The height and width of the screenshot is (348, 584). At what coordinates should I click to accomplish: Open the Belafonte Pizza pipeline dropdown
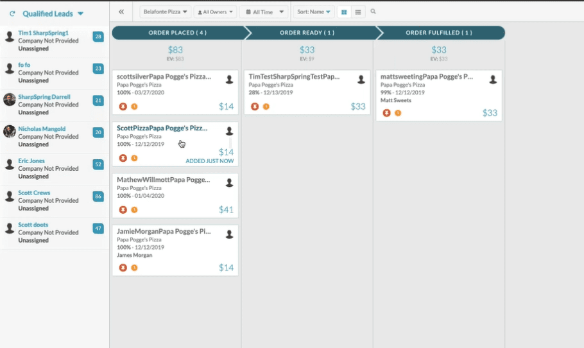pyautogui.click(x=166, y=12)
